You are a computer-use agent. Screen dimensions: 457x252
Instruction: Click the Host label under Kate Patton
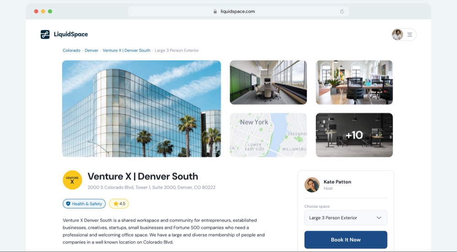(x=328, y=188)
